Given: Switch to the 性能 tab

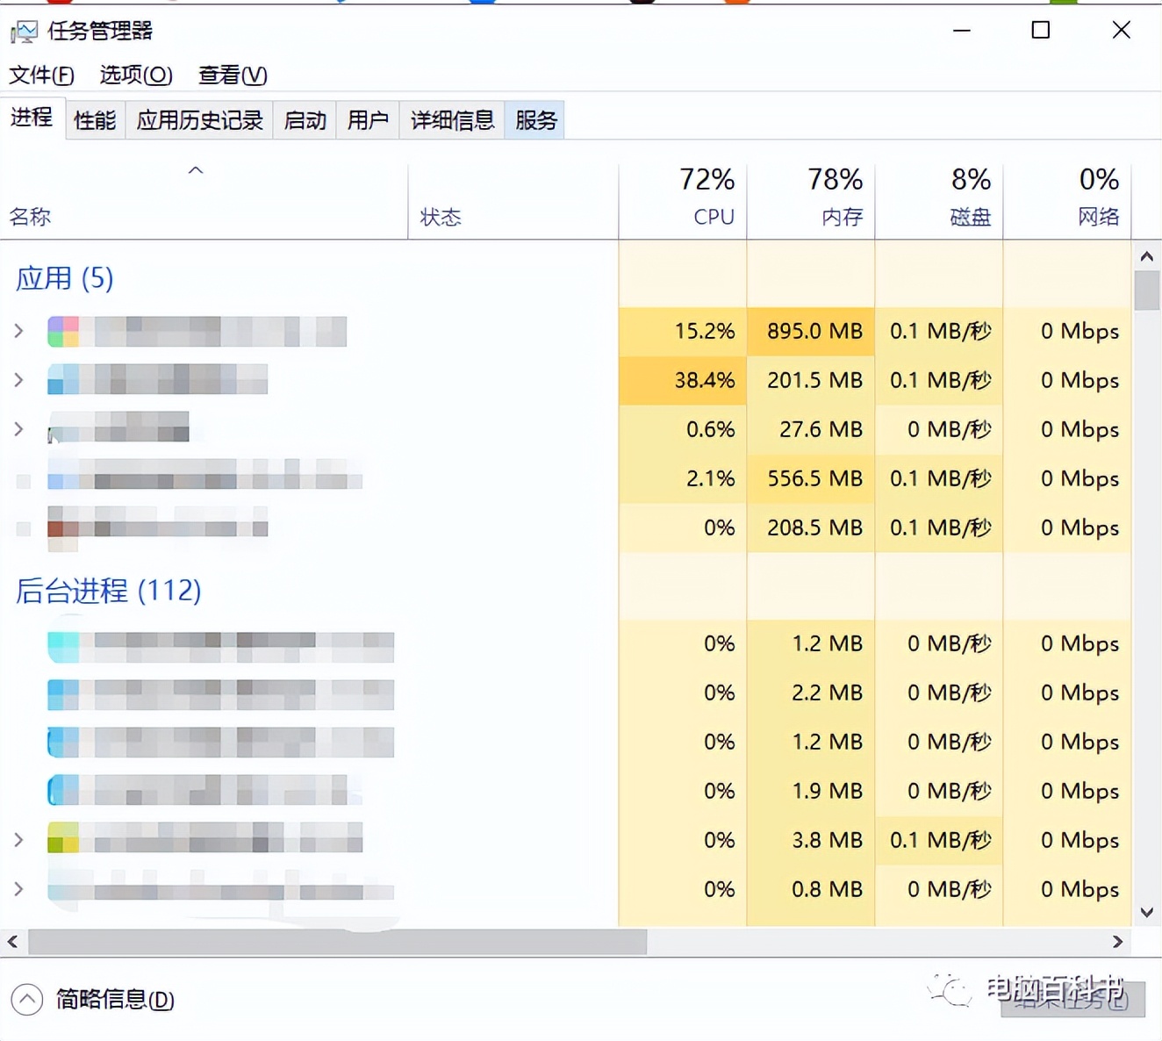Looking at the screenshot, I should 94,119.
